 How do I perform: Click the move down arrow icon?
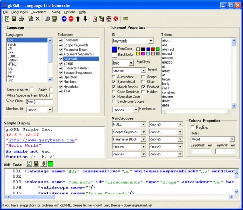tap(85, 19)
